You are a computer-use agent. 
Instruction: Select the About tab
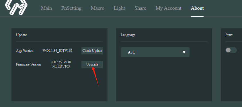(x=197, y=8)
